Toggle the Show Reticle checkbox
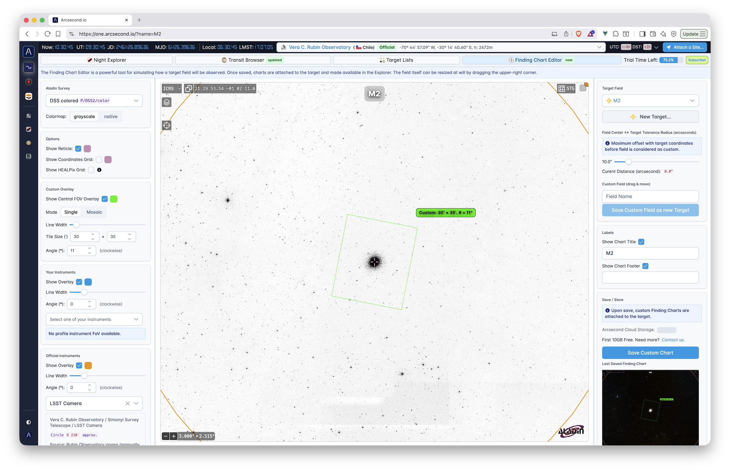 point(78,149)
